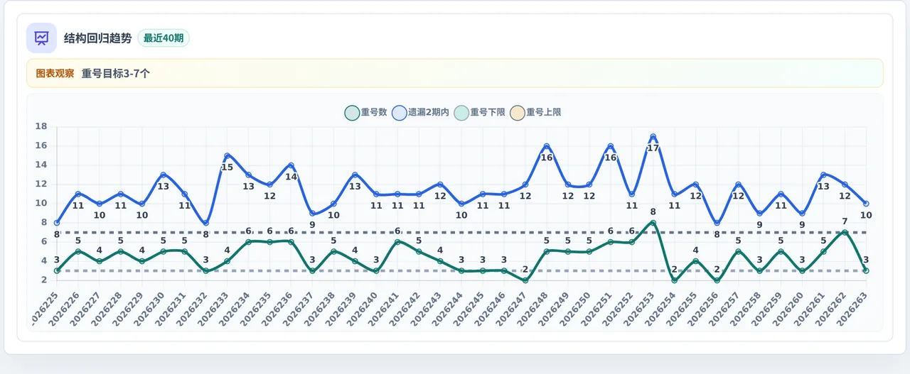The height and width of the screenshot is (374, 910).
Task: Click the blue data point valued 16 at 2026251
Action: [x=610, y=146]
